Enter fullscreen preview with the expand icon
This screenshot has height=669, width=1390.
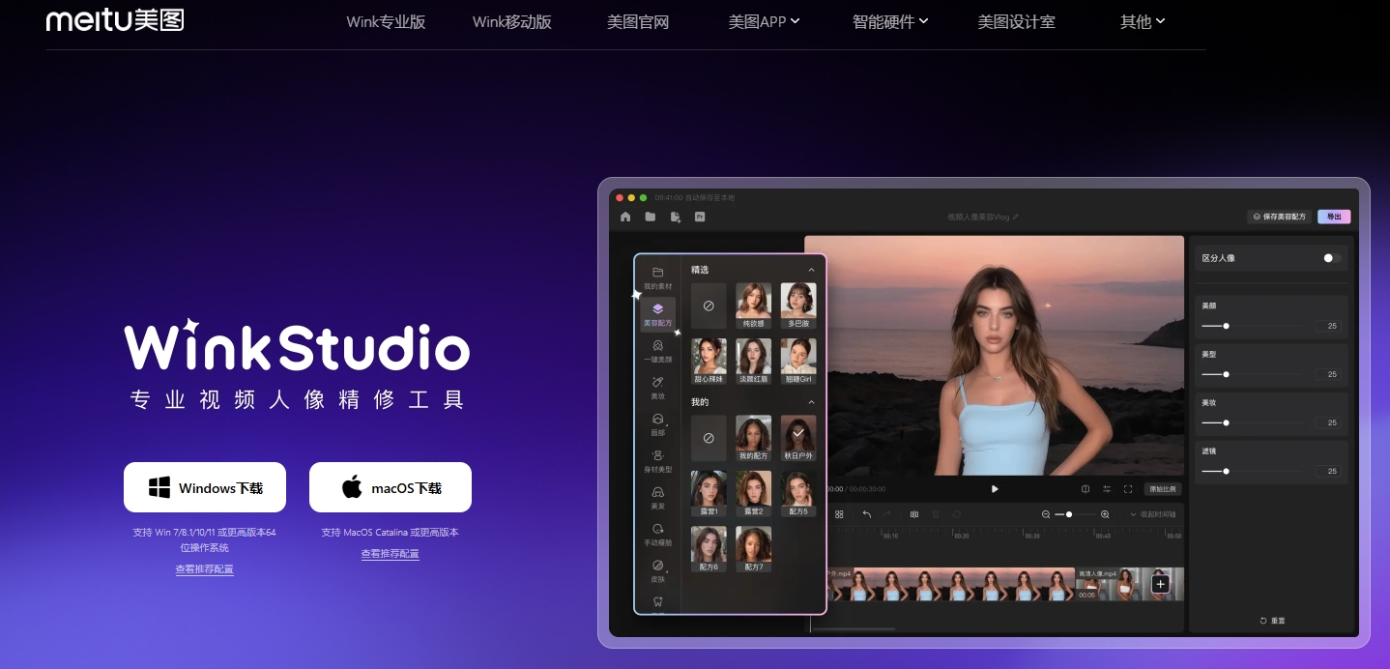click(x=1128, y=489)
